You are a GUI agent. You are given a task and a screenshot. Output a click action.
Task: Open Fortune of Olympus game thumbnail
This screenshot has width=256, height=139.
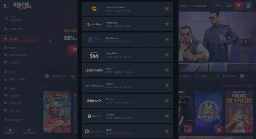pos(239,112)
